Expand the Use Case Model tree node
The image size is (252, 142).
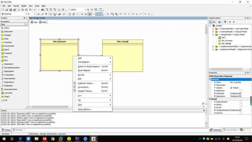(213, 29)
